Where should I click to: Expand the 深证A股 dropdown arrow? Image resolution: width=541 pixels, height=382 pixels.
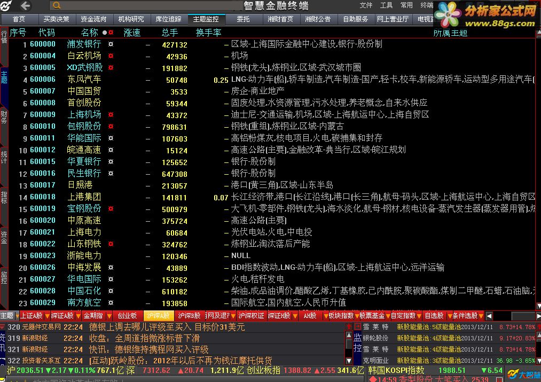click(78, 316)
